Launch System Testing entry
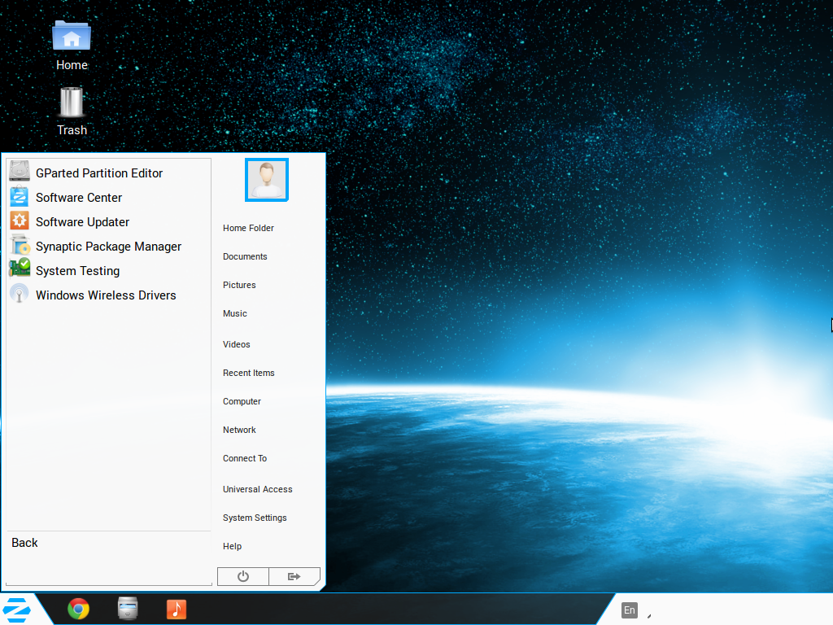 (x=108, y=270)
